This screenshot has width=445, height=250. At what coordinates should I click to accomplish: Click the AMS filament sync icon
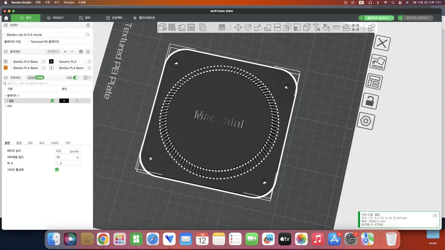pos(81,52)
